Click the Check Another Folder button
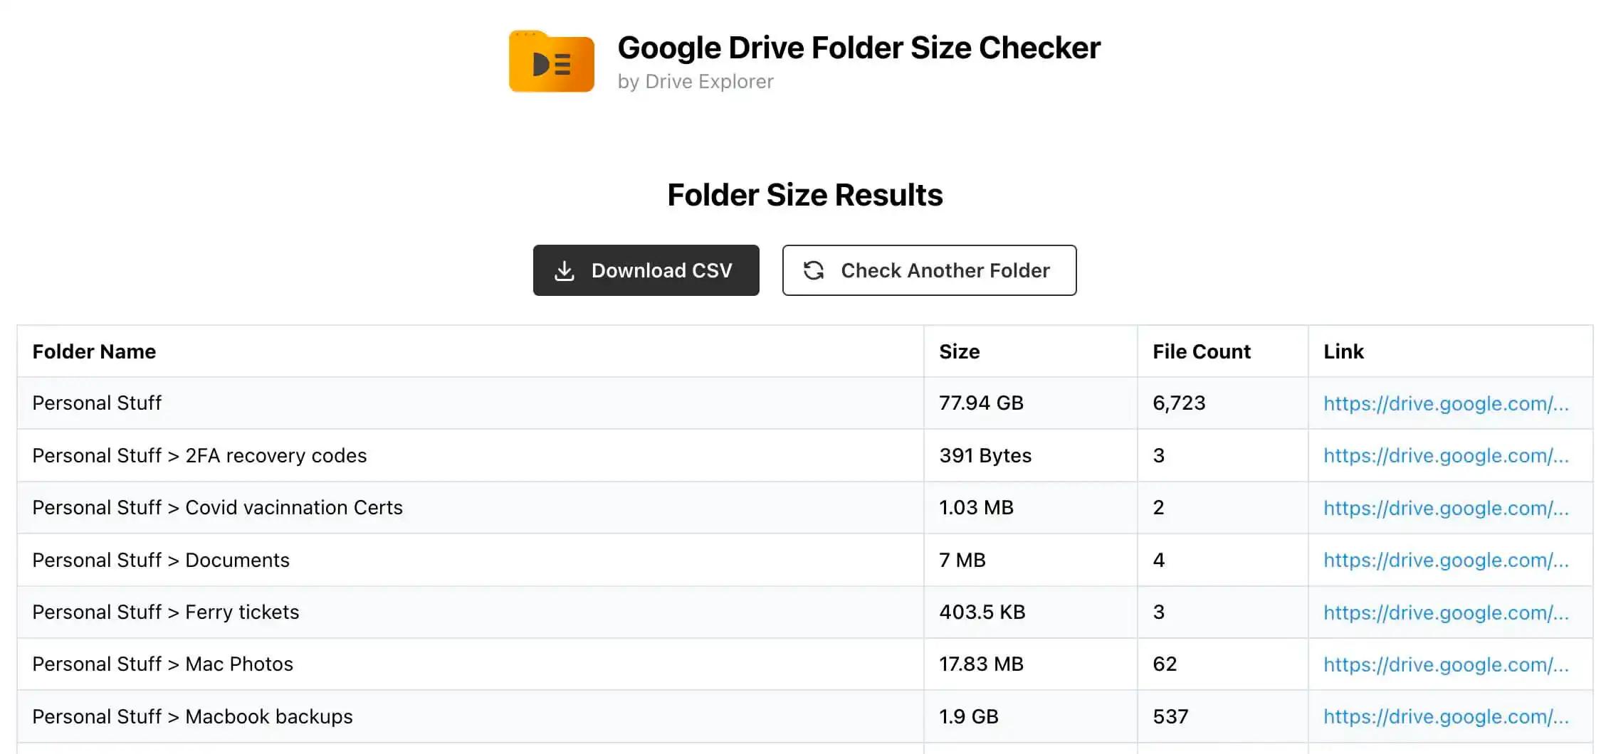This screenshot has height=754, width=1606. [x=928, y=270]
